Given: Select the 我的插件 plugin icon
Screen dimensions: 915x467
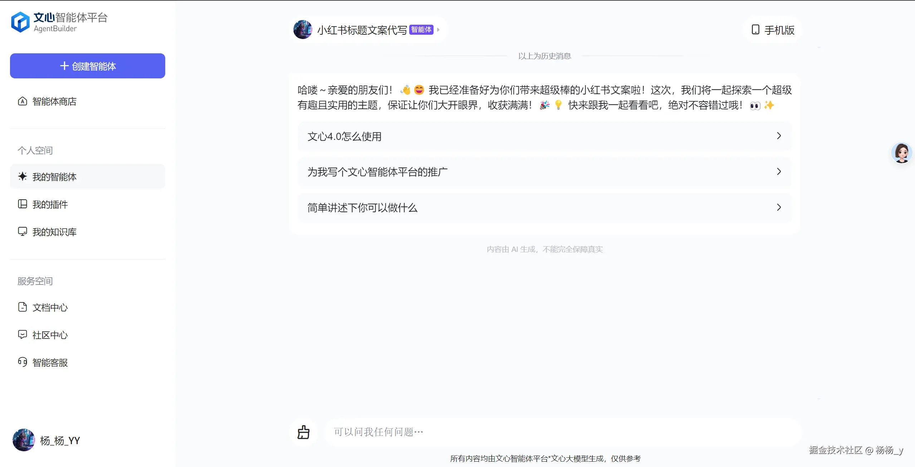Looking at the screenshot, I should (x=23, y=204).
